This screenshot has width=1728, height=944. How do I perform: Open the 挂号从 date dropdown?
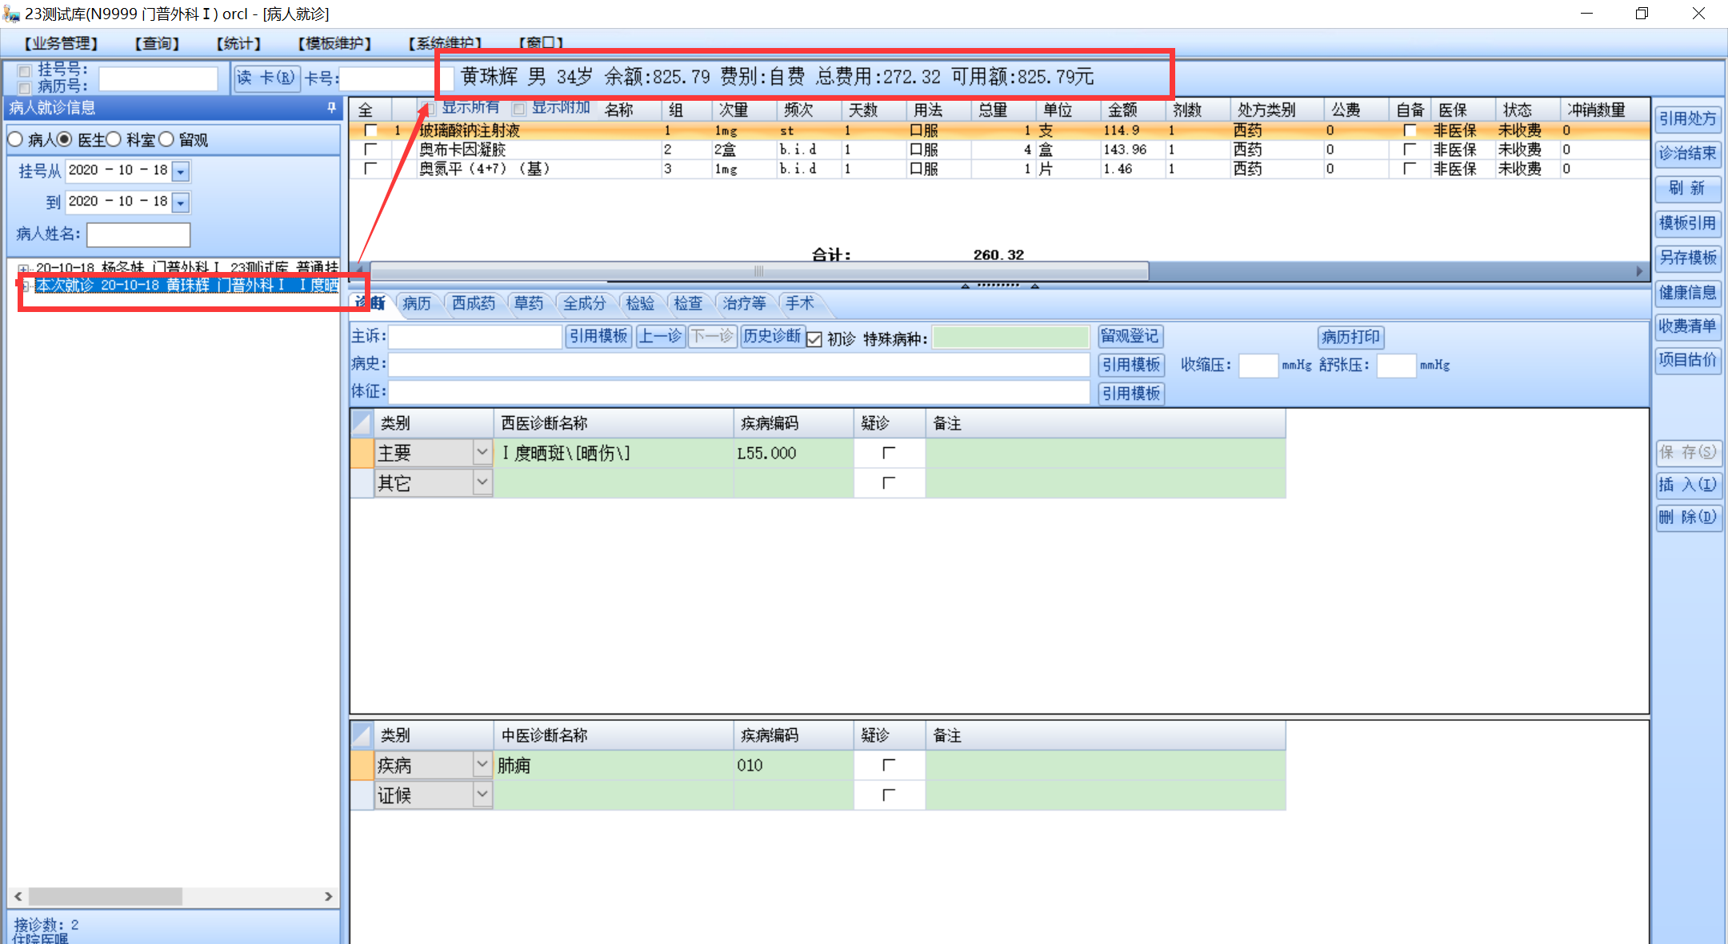coord(181,171)
